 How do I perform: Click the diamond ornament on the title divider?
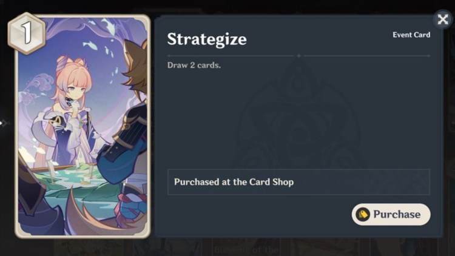point(299,56)
